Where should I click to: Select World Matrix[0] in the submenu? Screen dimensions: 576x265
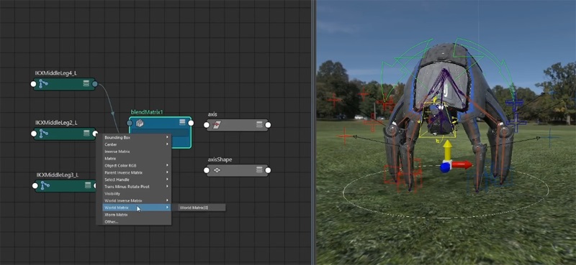pyautogui.click(x=202, y=208)
